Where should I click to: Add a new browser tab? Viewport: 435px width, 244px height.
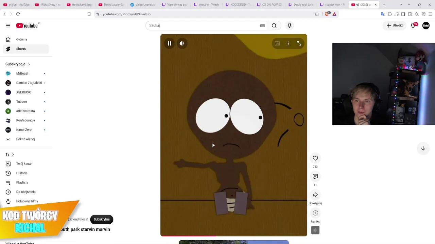(x=384, y=5)
